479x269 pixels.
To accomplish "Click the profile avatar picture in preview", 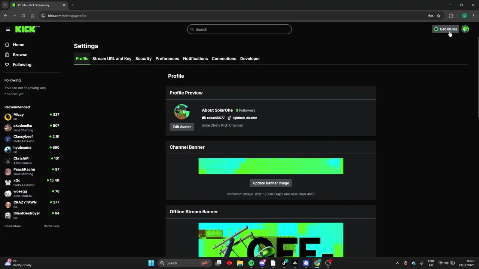I will (x=182, y=112).
